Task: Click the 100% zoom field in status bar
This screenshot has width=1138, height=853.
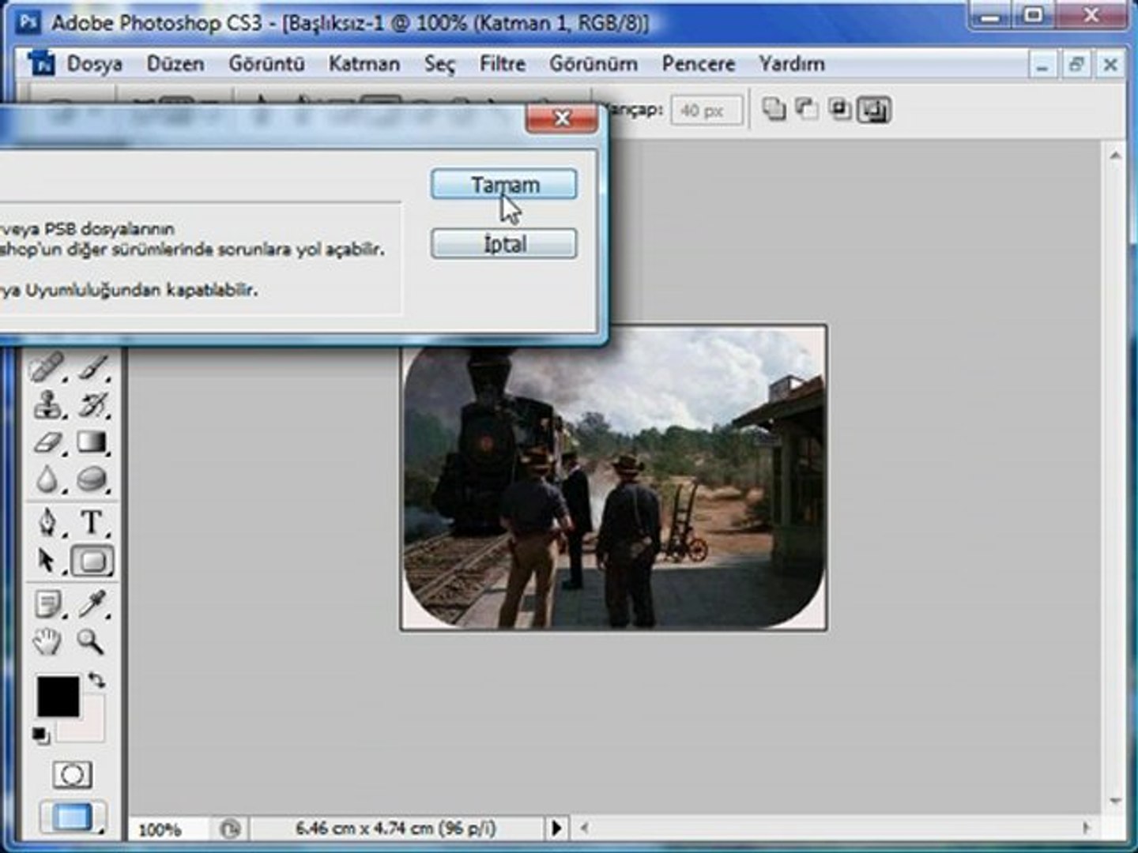Action: (160, 829)
